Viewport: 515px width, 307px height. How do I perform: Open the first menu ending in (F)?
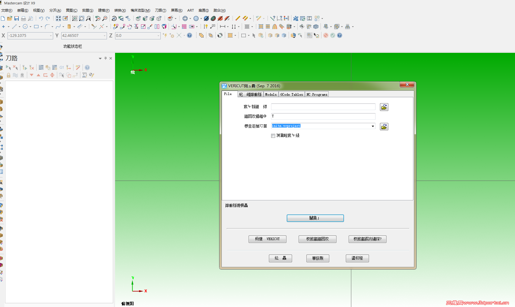click(7, 10)
